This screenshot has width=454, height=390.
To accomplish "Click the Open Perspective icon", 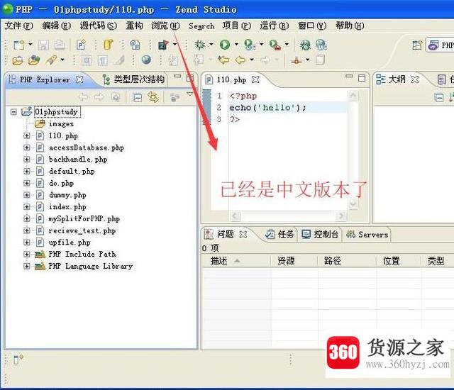I will [417, 45].
